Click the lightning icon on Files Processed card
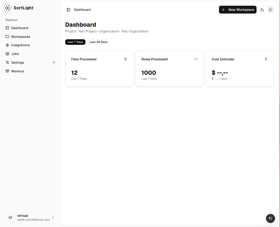This screenshot has height=227, width=280. point(126,59)
